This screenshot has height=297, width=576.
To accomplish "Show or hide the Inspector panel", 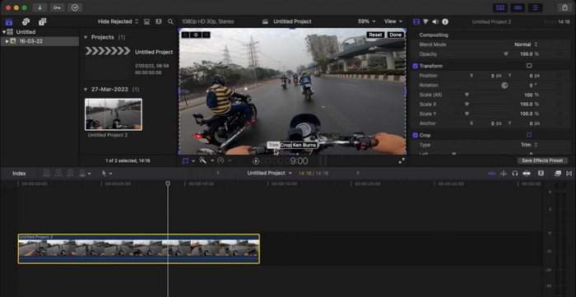I will [535, 7].
